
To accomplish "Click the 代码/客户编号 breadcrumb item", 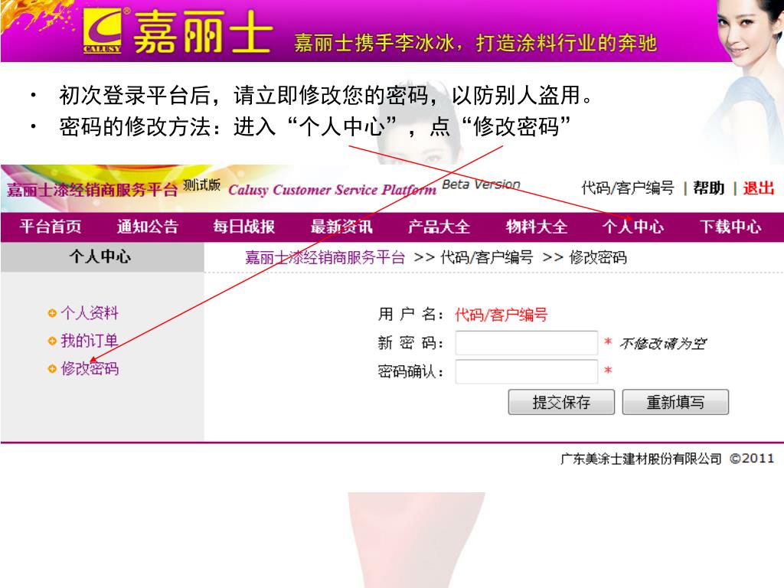I will (x=486, y=257).
